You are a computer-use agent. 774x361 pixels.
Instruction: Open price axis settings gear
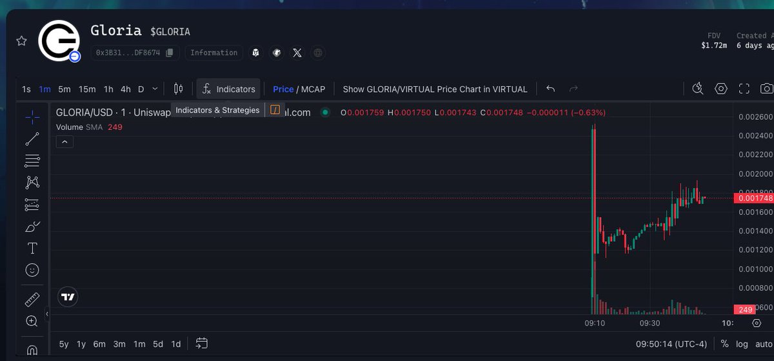tap(757, 323)
